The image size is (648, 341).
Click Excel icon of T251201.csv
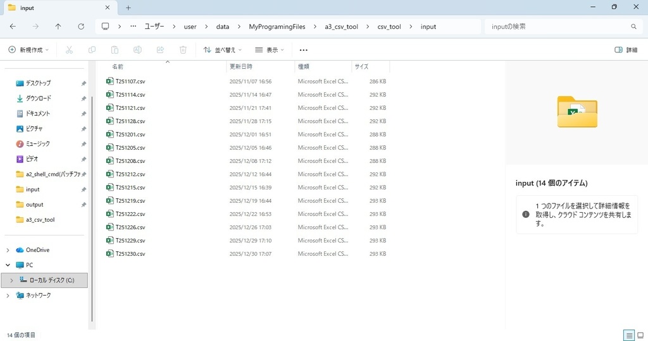point(109,134)
